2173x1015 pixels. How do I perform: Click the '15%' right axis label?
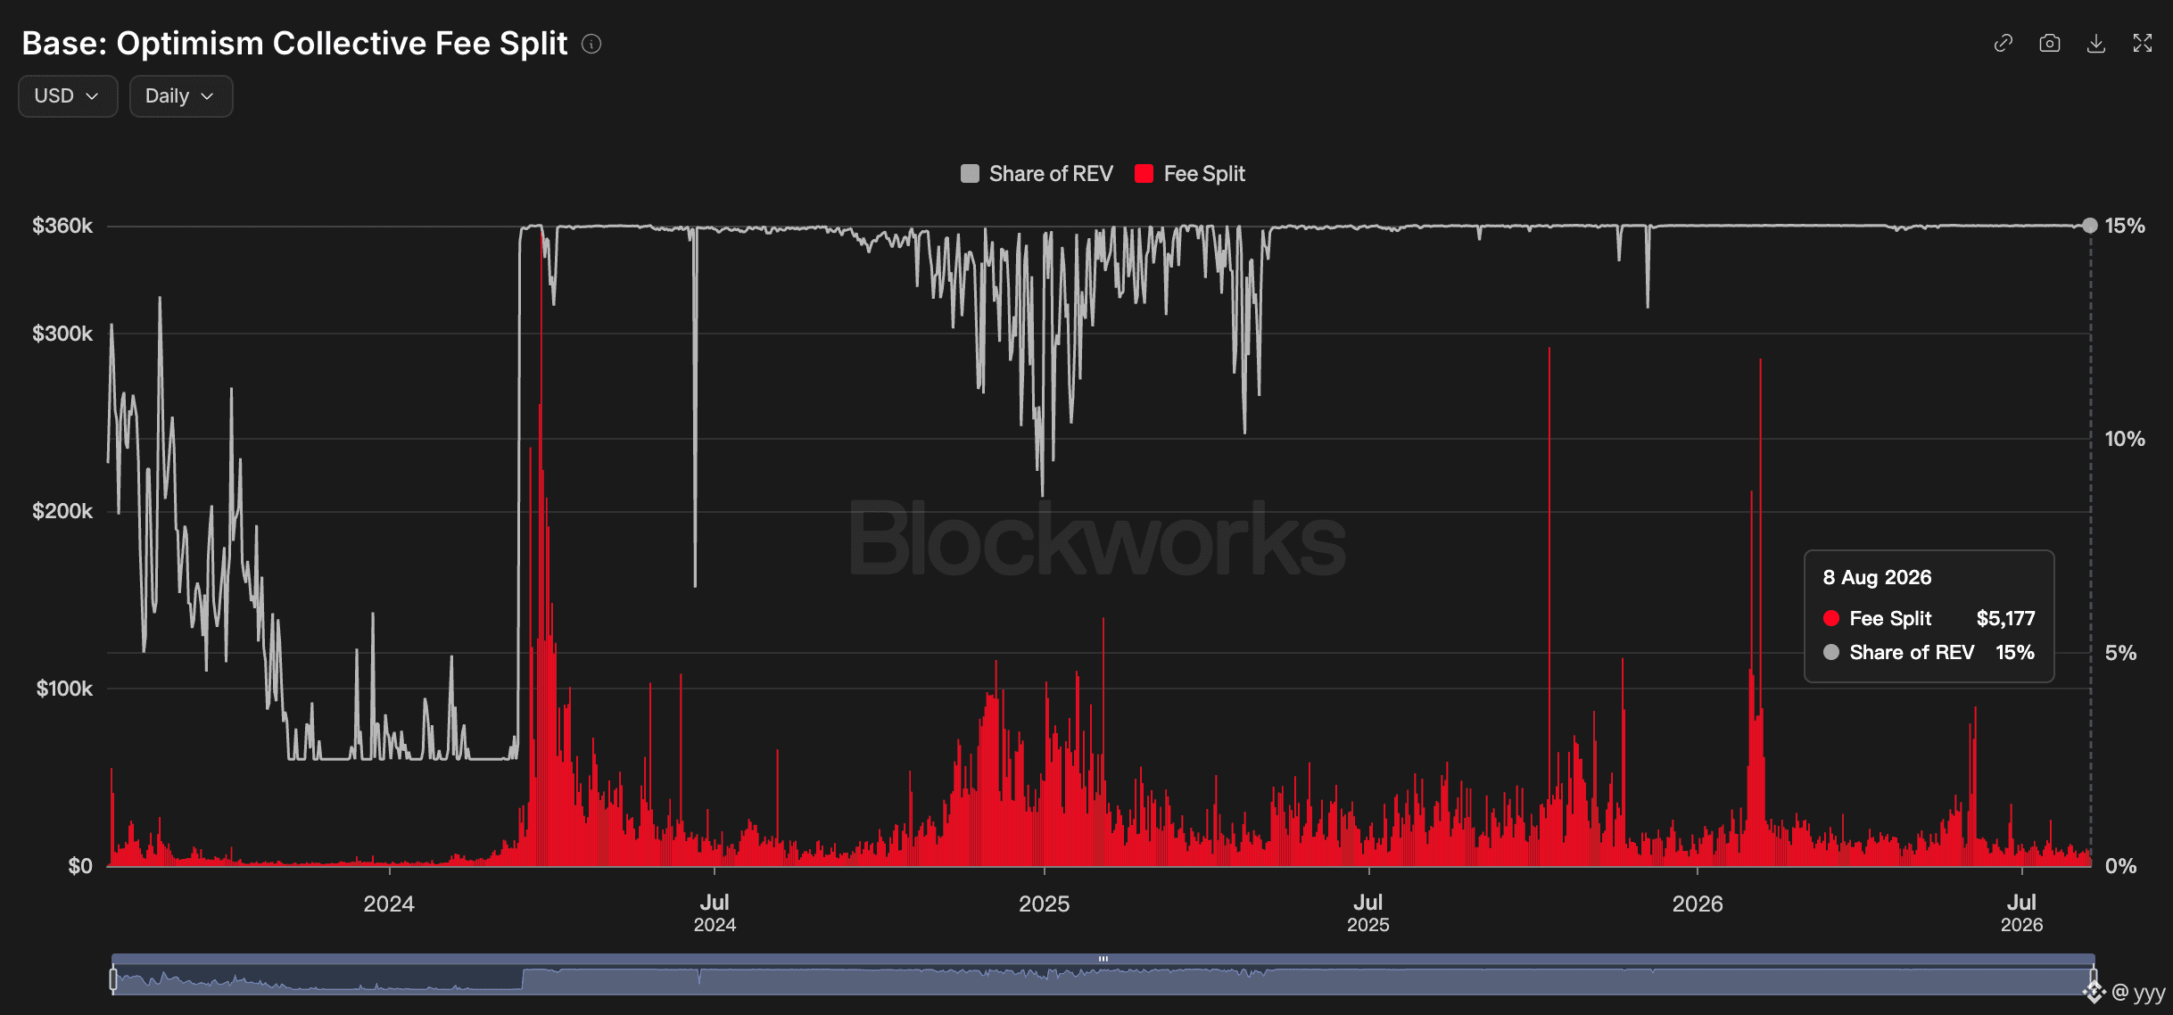click(x=2125, y=226)
